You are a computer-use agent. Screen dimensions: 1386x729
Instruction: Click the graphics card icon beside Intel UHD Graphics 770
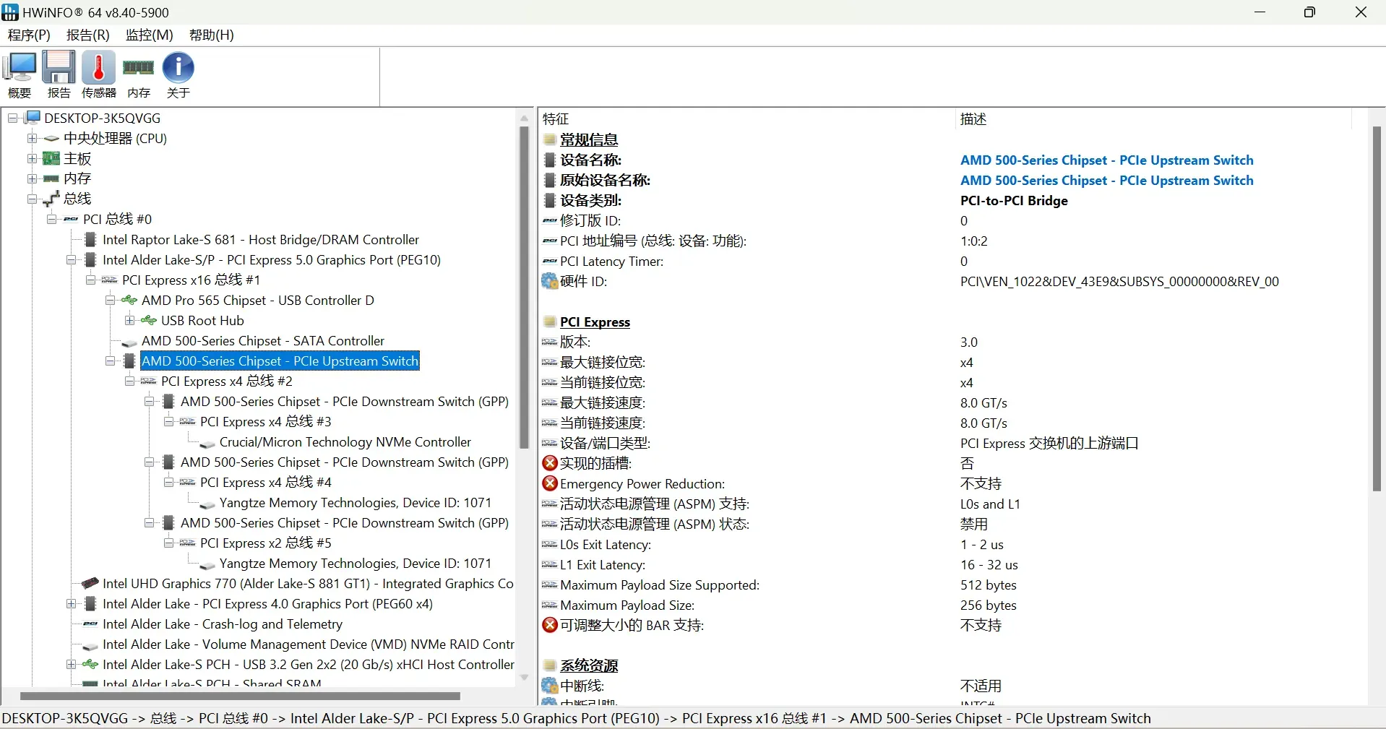90,583
